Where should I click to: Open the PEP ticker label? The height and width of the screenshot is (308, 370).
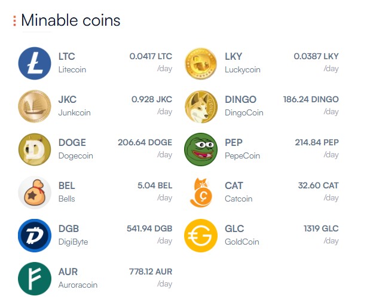(x=234, y=143)
